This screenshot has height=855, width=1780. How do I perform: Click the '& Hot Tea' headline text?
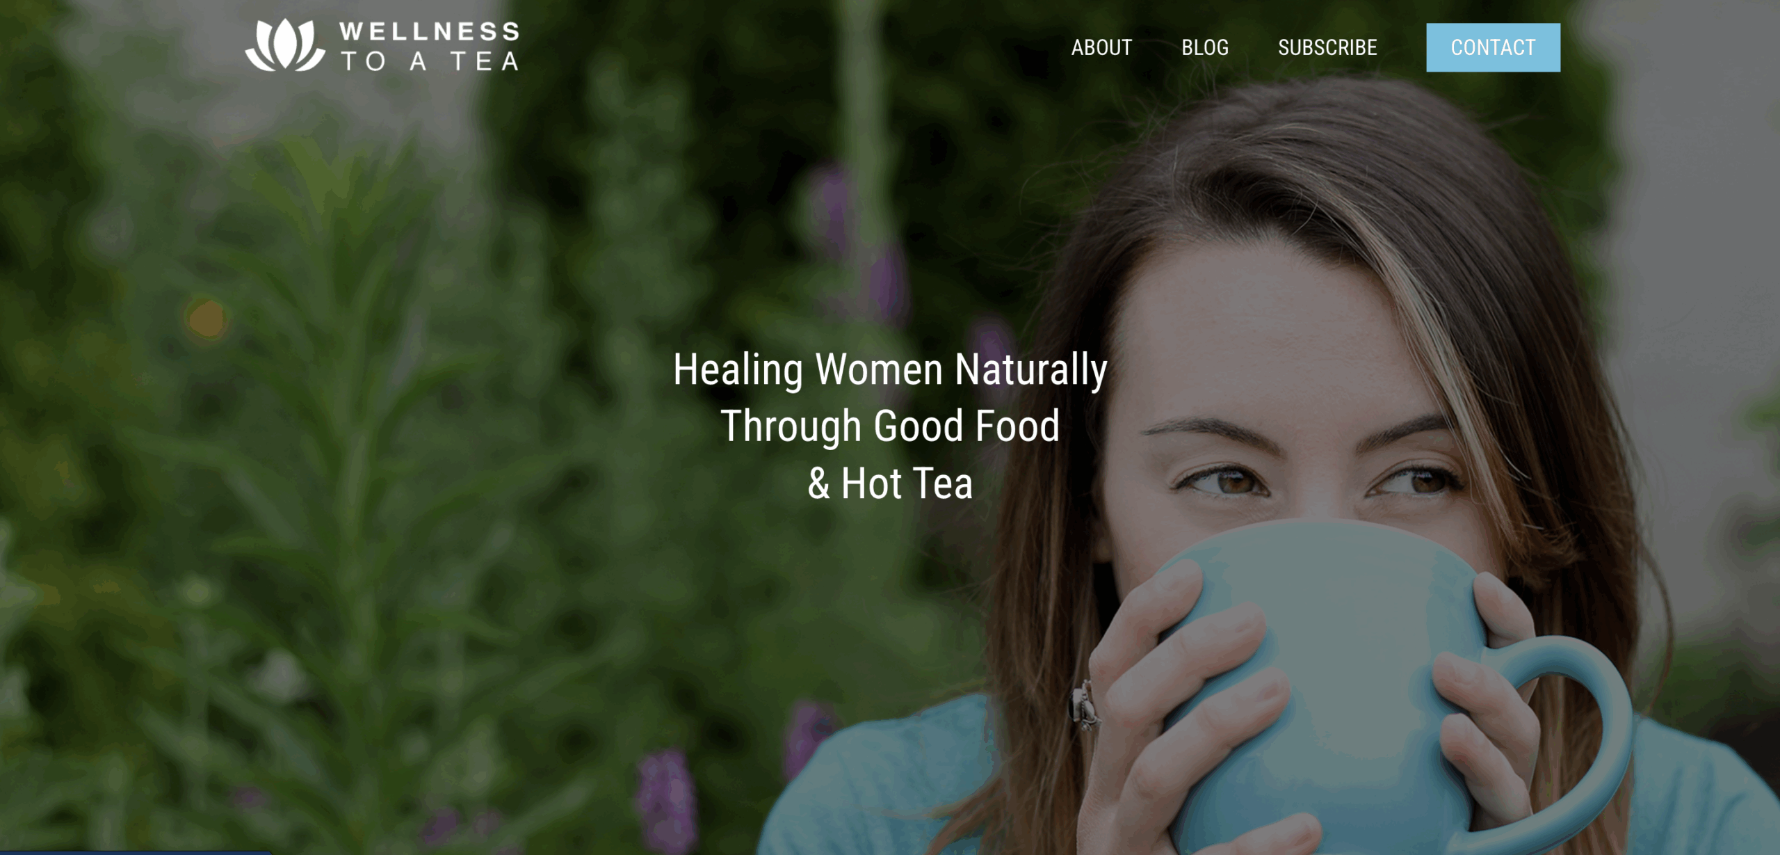[x=890, y=483]
